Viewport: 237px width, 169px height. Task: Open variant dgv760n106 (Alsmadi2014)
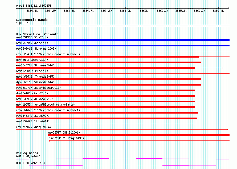coord(35,82)
